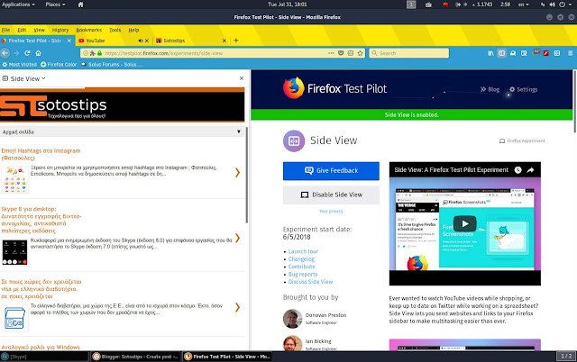Open the Your privacy link
This screenshot has height=362, width=577.
pos(331,212)
